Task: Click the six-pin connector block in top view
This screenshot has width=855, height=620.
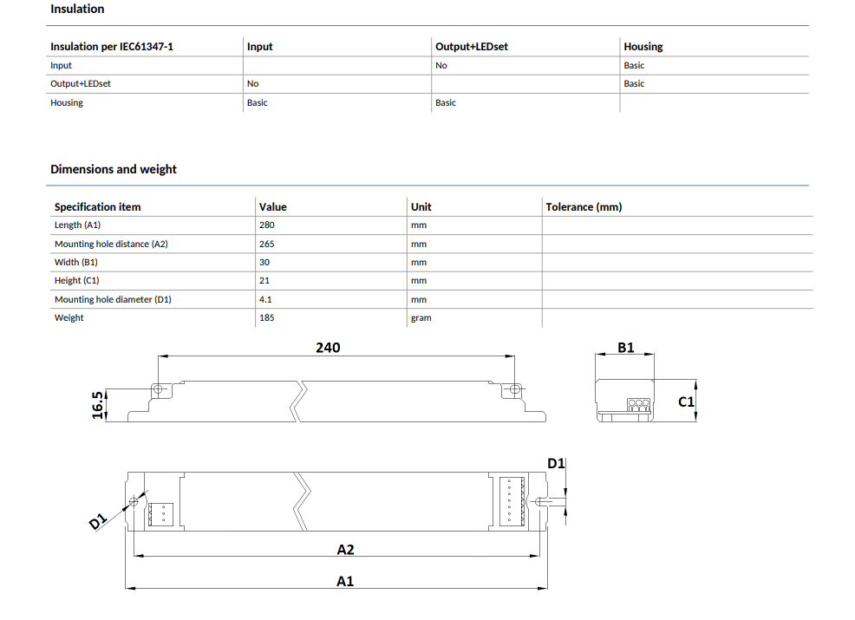Action: pyautogui.click(x=512, y=501)
